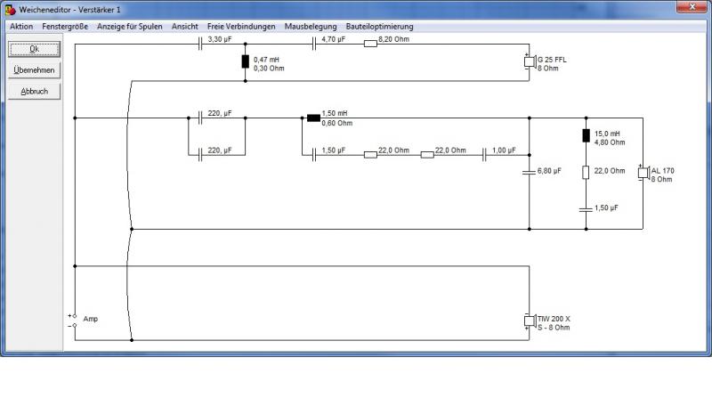This screenshot has height=406, width=712.
Task: Click the 15,0 mH coil symbol
Action: 586,135
